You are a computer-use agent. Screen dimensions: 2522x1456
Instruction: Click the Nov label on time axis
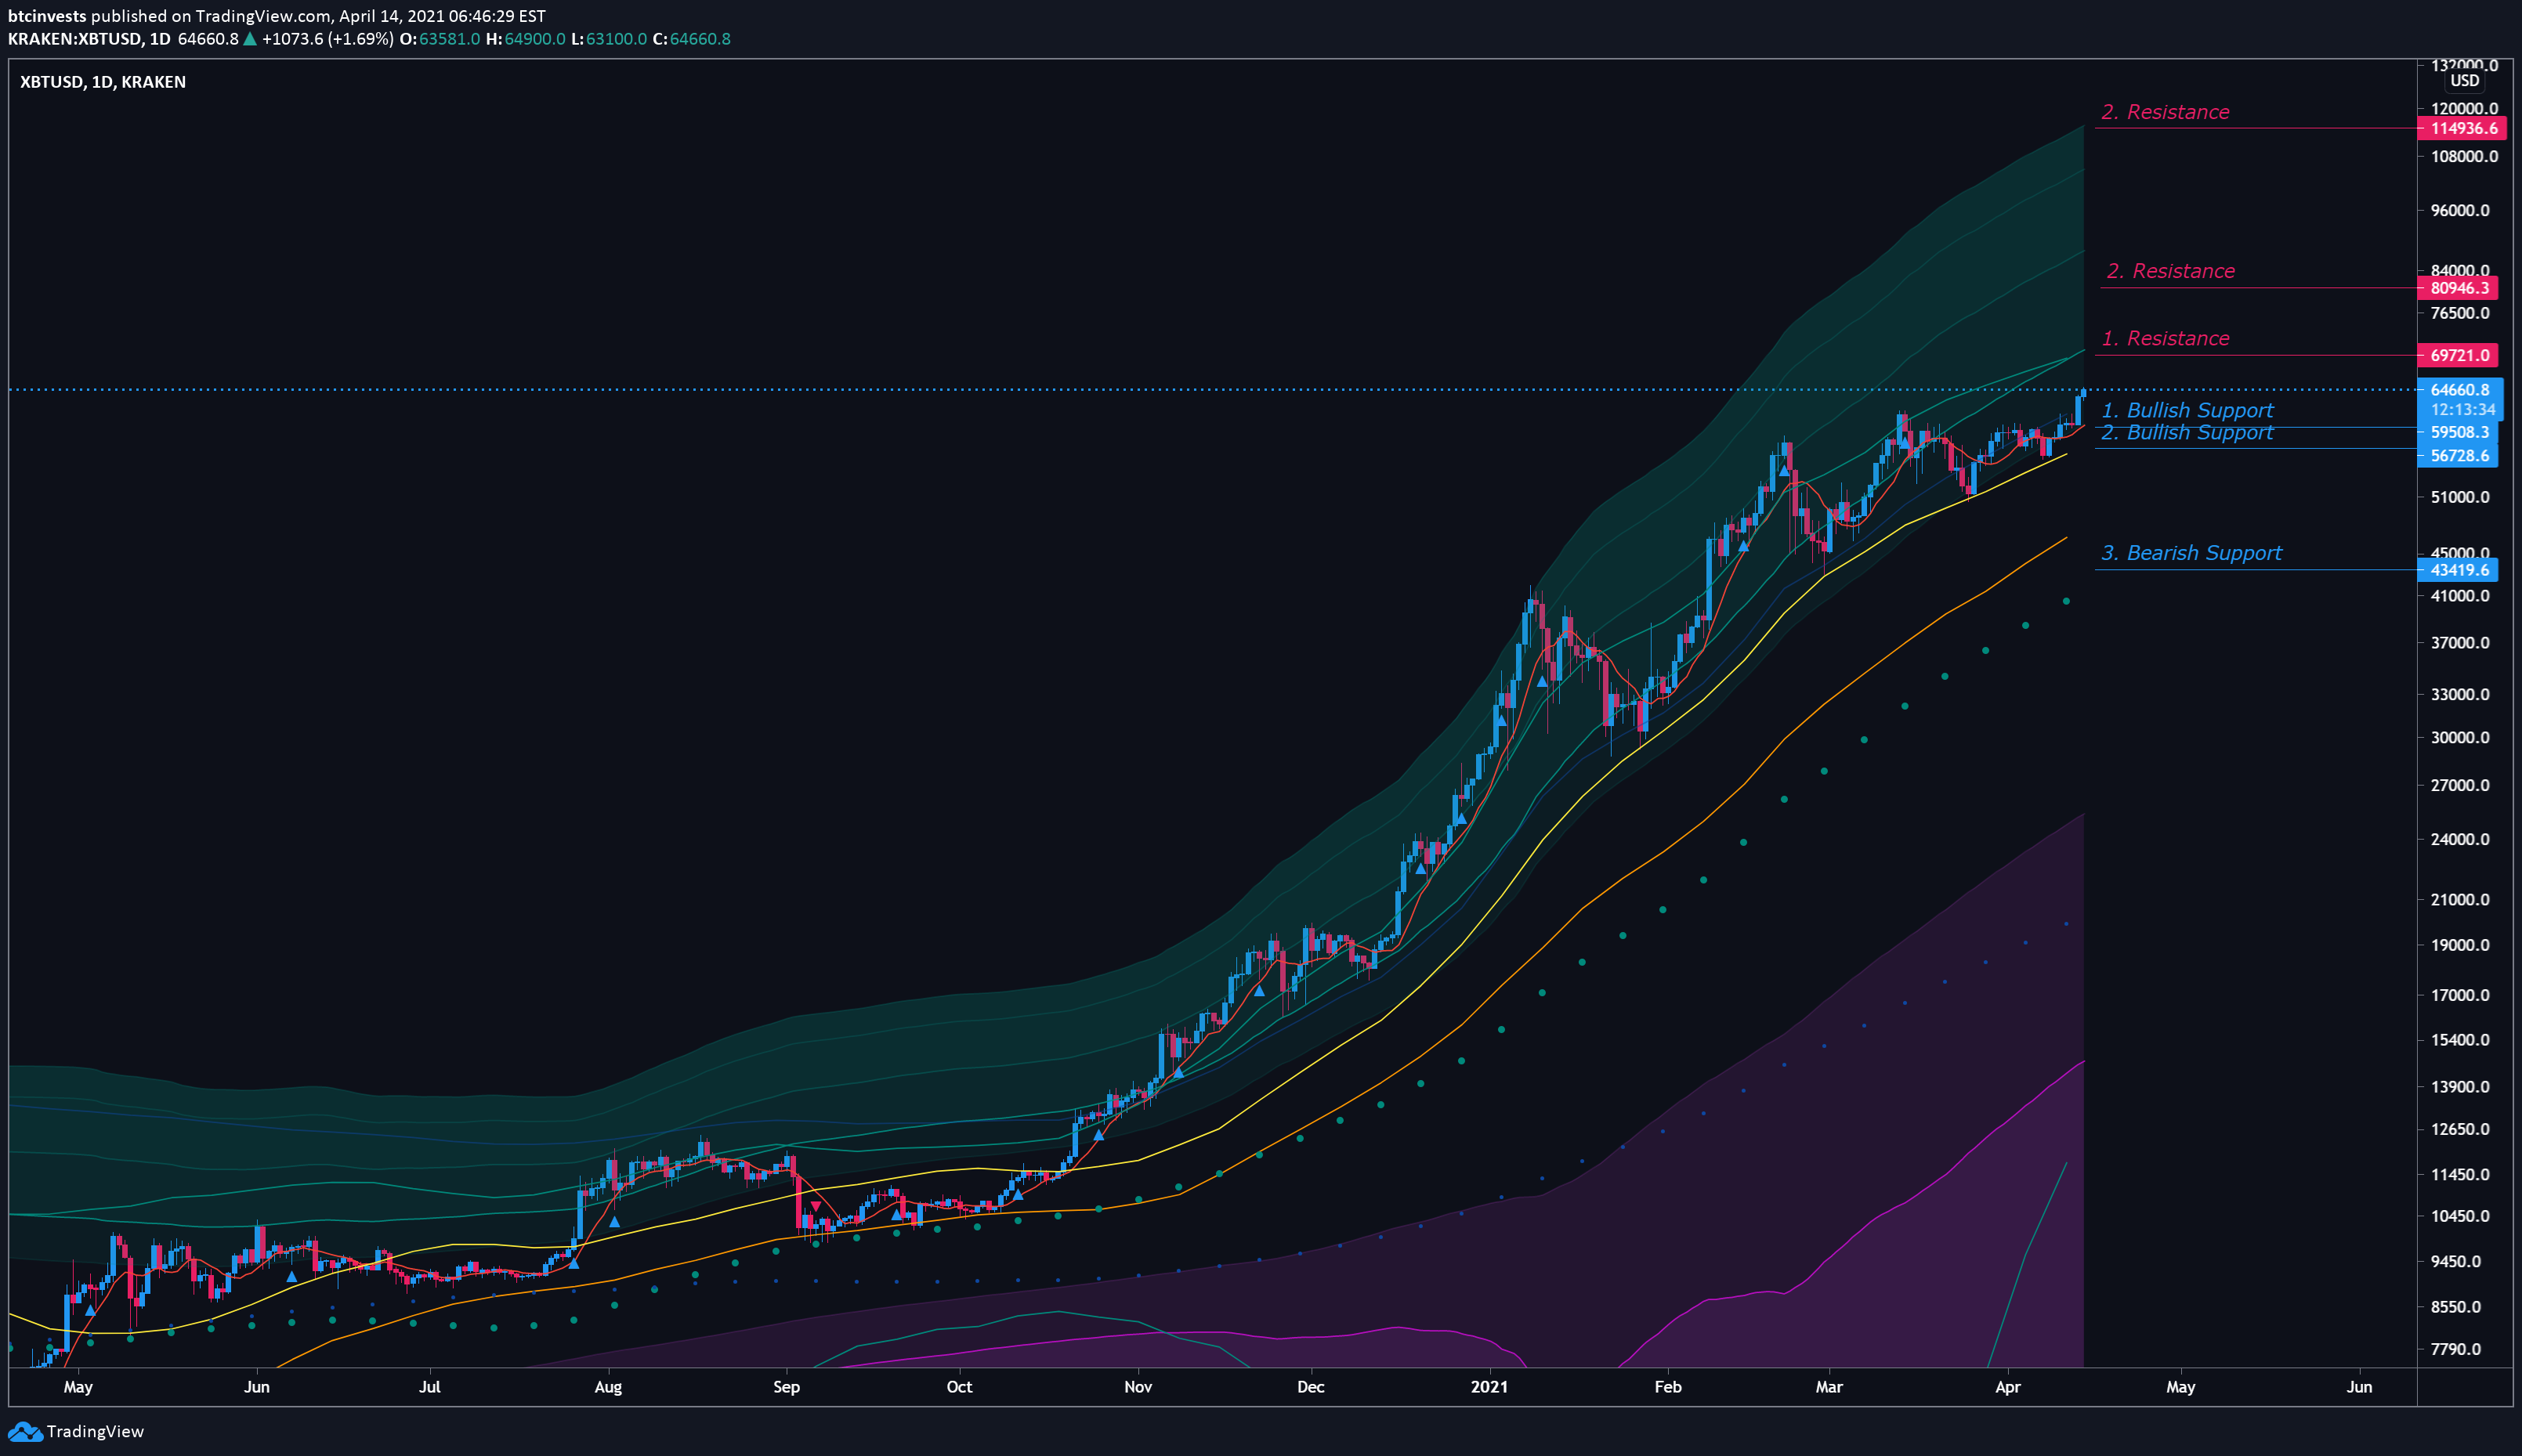[1137, 1387]
